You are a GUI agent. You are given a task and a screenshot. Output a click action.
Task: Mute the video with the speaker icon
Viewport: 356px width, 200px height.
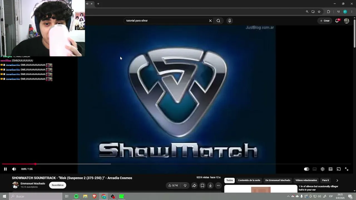click(x=14, y=169)
